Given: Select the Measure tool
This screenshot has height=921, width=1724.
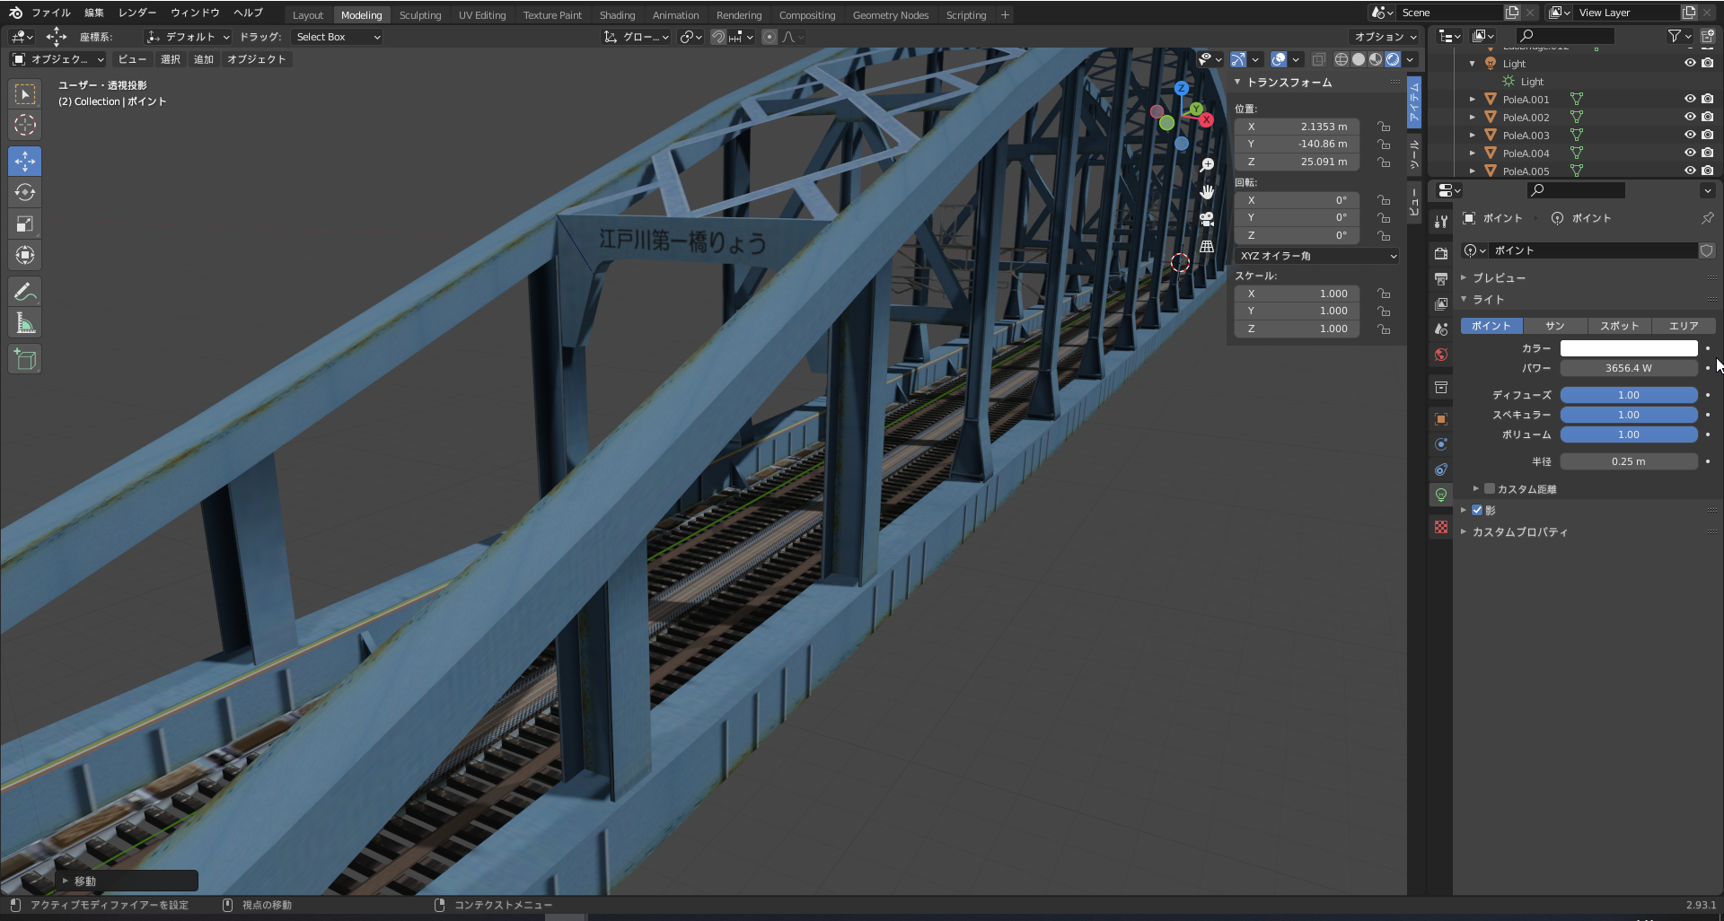Looking at the screenshot, I should tap(25, 324).
